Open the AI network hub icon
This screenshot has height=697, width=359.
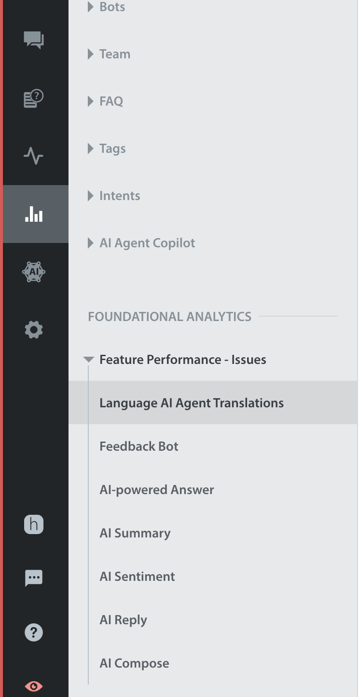pos(34,272)
